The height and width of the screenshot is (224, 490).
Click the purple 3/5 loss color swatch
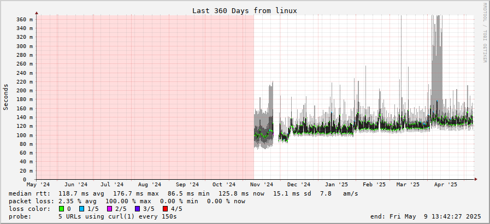click(x=138, y=209)
